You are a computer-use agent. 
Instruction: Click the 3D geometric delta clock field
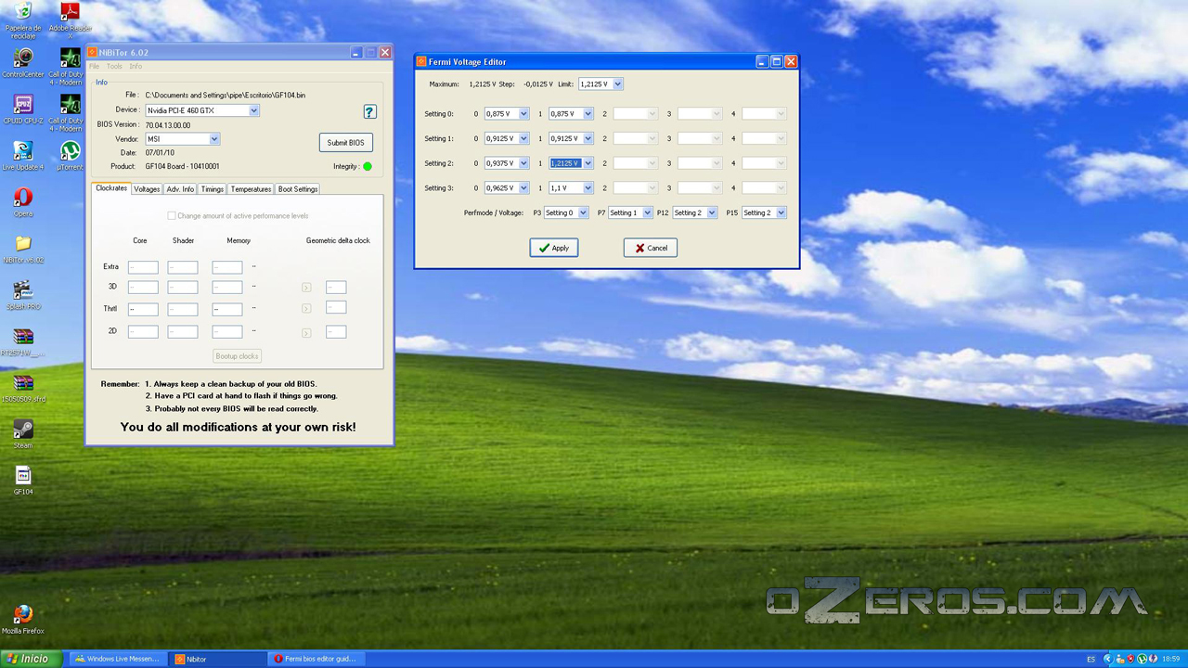click(336, 288)
